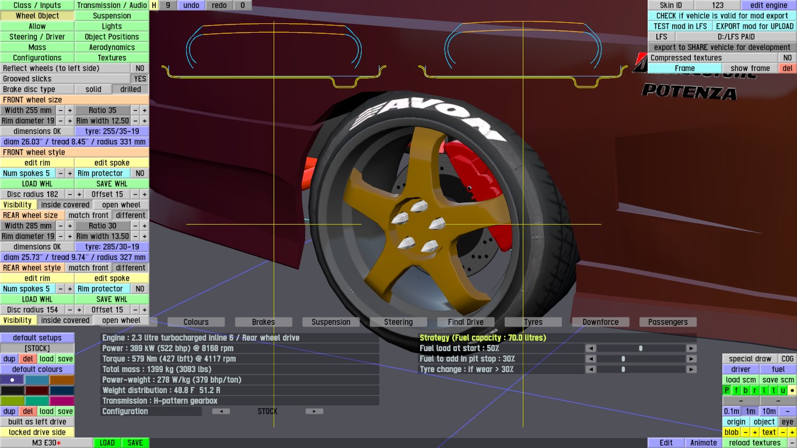Increase Disc radius 182 value
The height and width of the screenshot is (448, 797).
79,194
